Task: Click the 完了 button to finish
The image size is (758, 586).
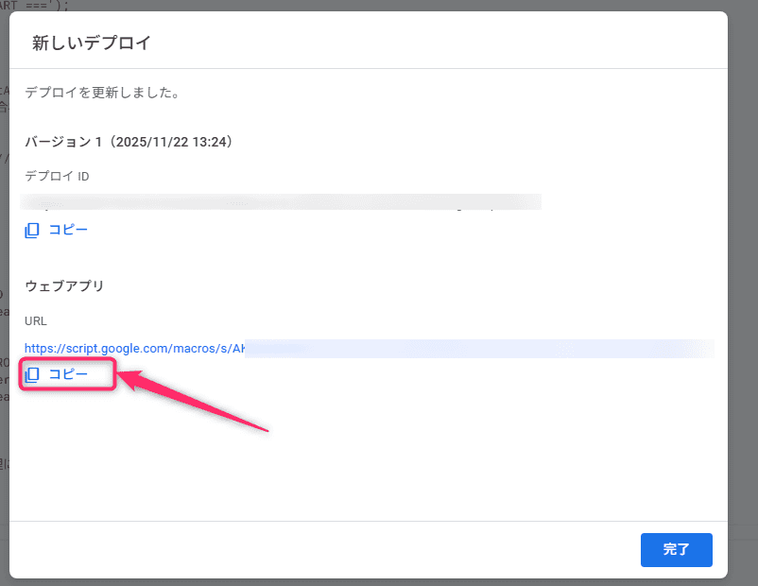Action: (x=677, y=550)
